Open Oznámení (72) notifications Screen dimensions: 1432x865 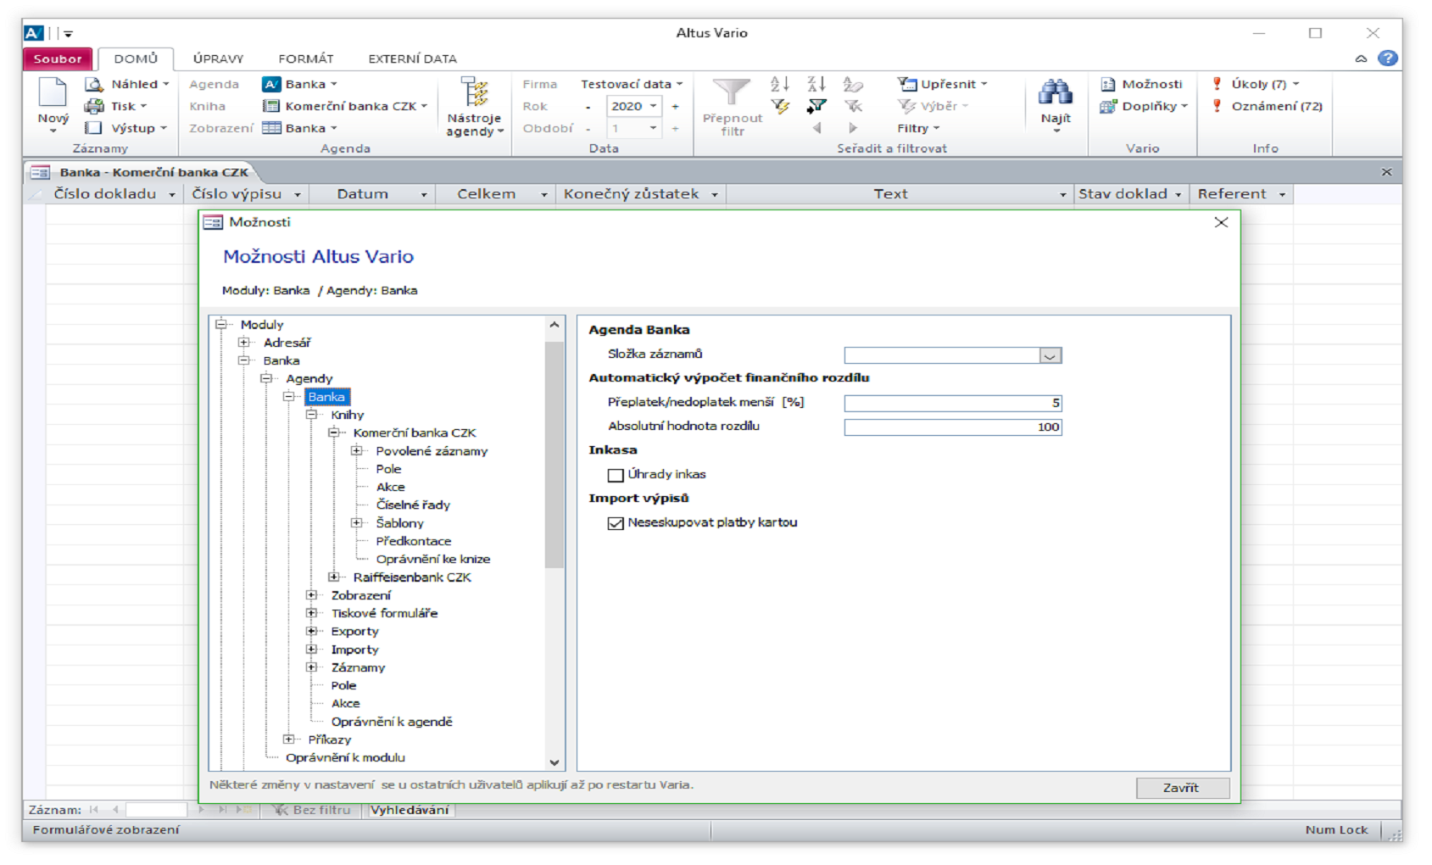tap(1267, 106)
